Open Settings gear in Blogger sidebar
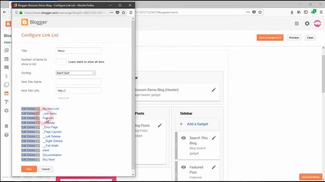The width and height of the screenshot is (325, 182). [7, 111]
